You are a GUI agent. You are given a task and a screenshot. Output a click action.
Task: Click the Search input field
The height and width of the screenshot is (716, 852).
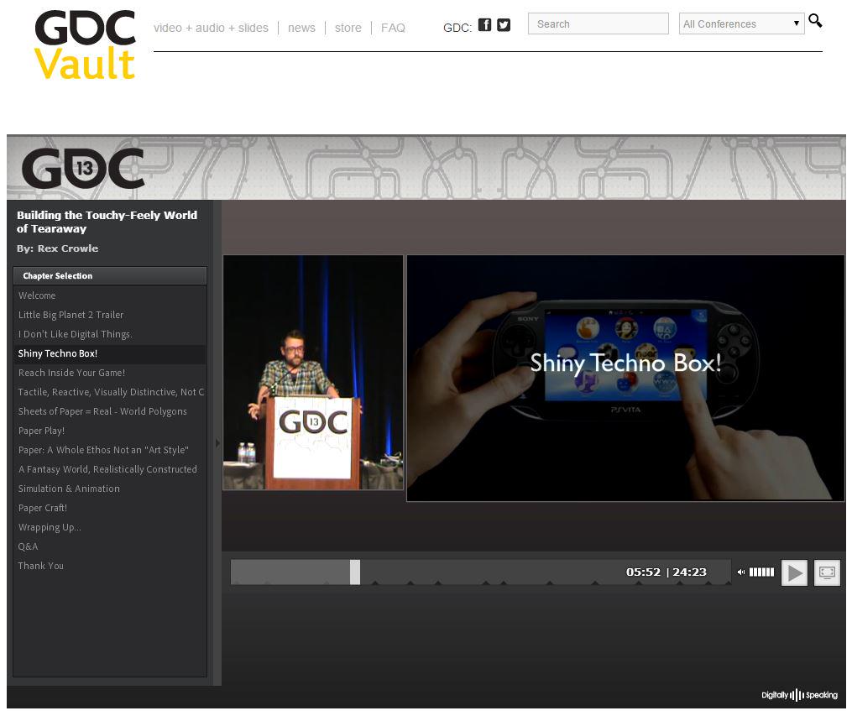(x=598, y=24)
